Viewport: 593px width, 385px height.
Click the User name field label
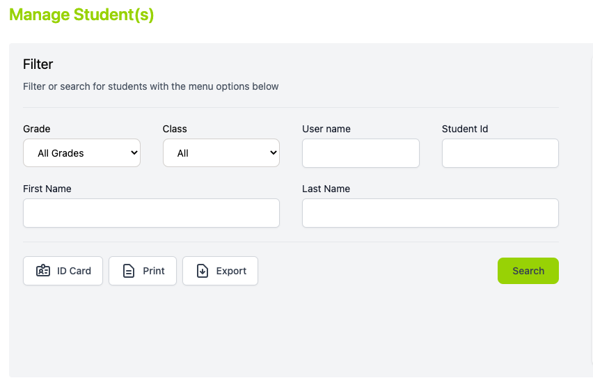tap(326, 129)
